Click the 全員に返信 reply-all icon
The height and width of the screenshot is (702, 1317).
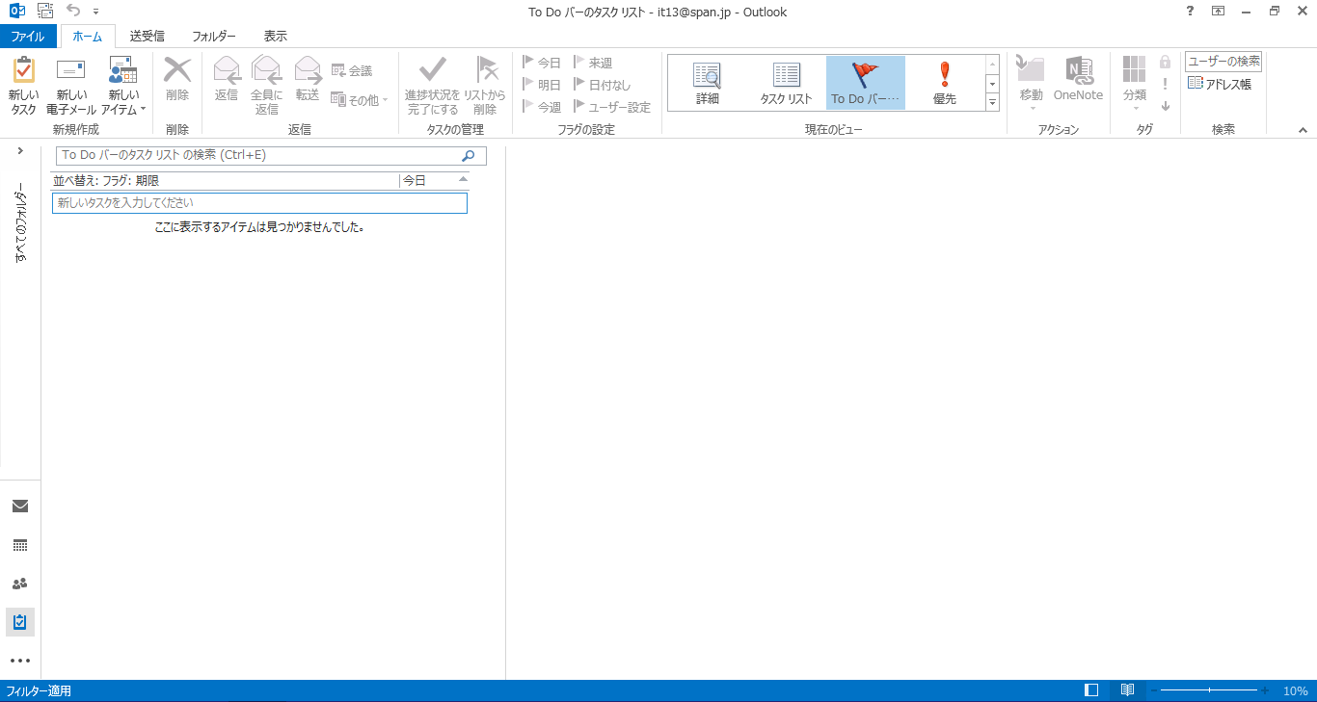(266, 70)
